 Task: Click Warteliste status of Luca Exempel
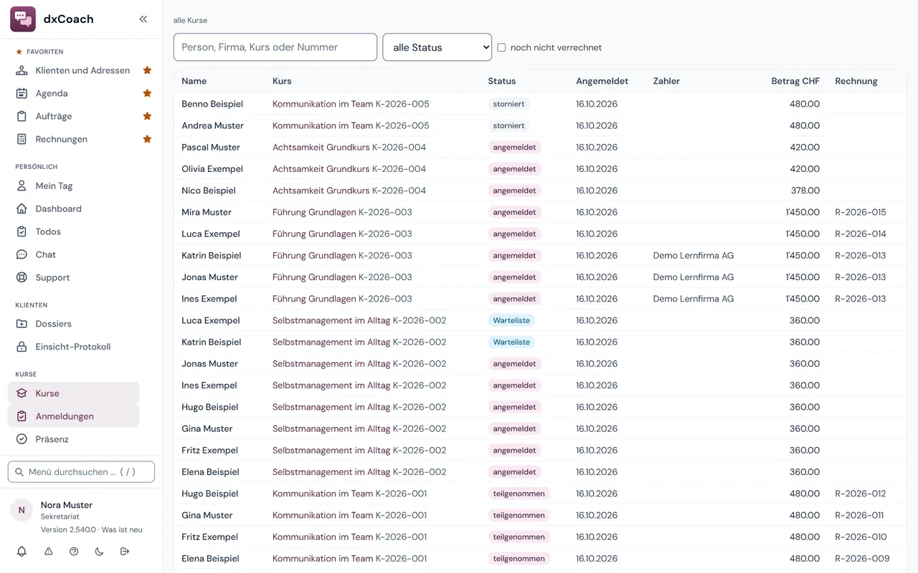(511, 320)
